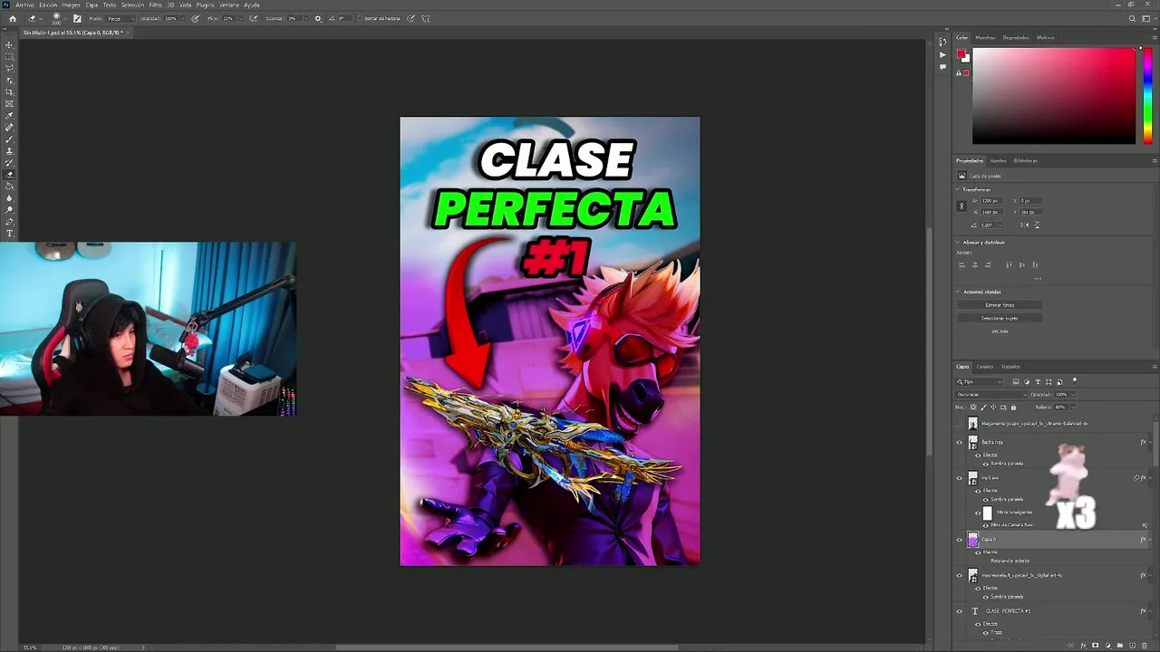1160x652 pixels.
Task: Click the add layer mask icon
Action: click(1095, 646)
